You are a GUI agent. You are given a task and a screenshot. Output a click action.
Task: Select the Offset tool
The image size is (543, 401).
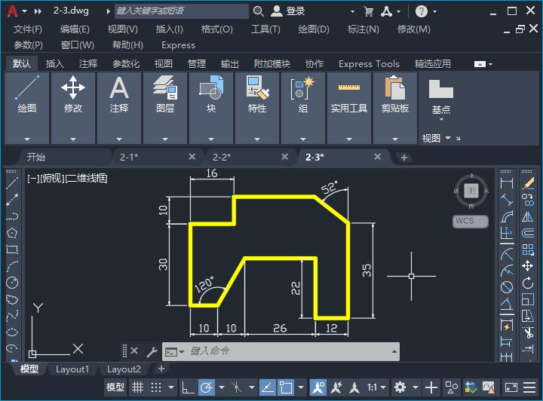[x=528, y=233]
